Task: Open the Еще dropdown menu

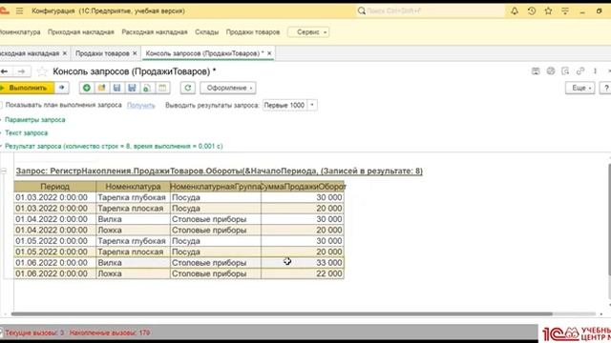Action: pos(580,89)
